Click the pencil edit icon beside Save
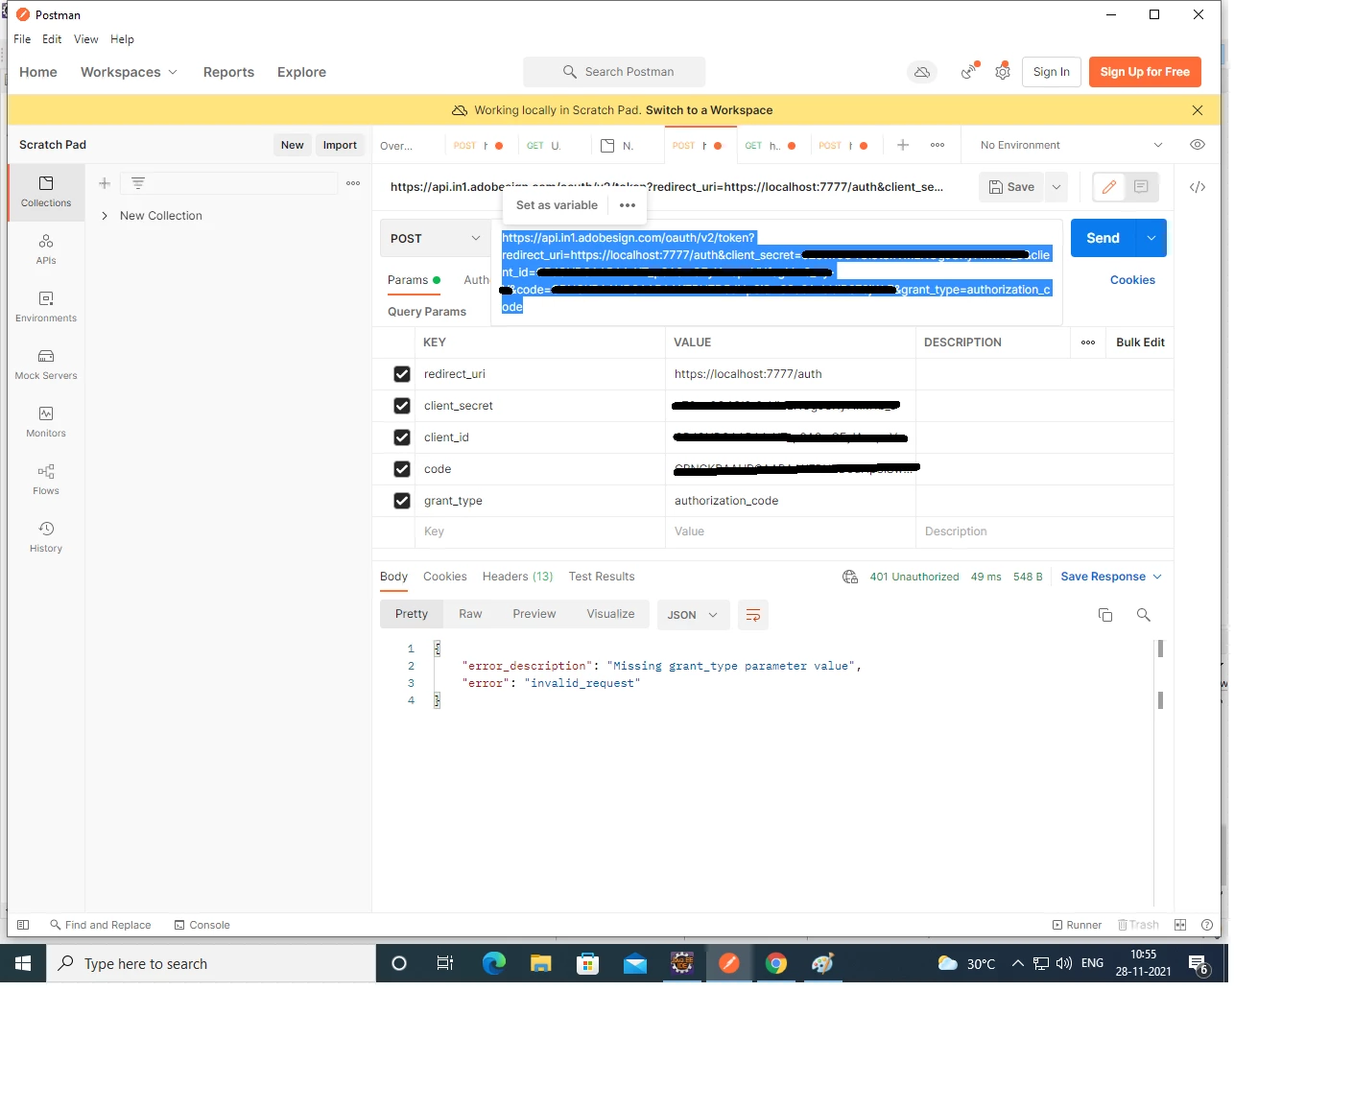Screen dimensions: 1353x1109 click(1109, 187)
